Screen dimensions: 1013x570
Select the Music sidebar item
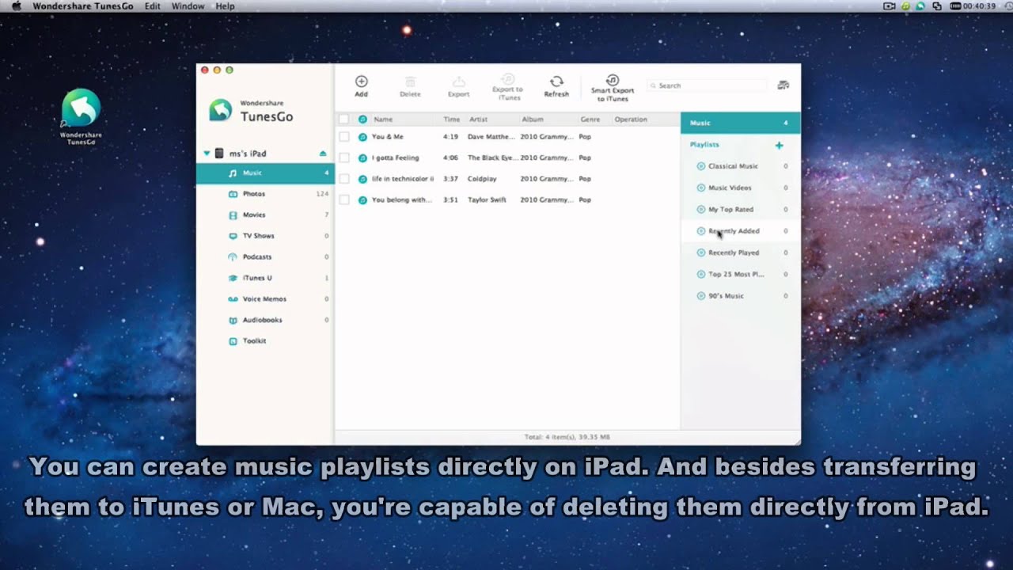(265, 173)
